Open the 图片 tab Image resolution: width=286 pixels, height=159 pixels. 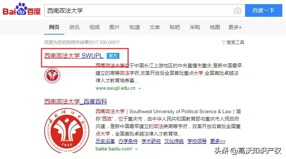click(x=115, y=27)
